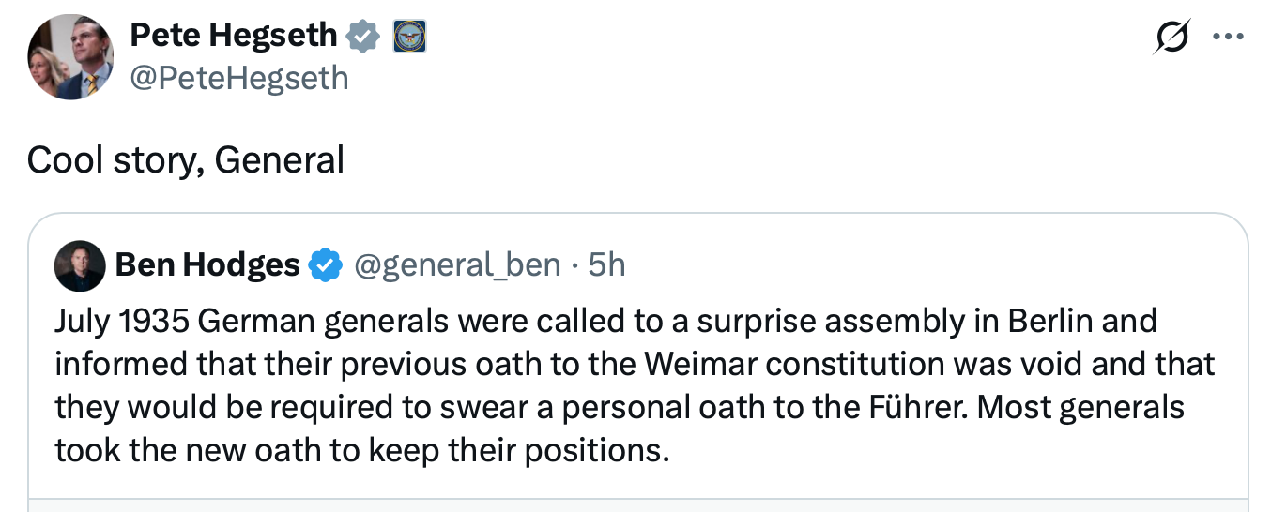Click the "Cool story, General" post text

(x=186, y=161)
